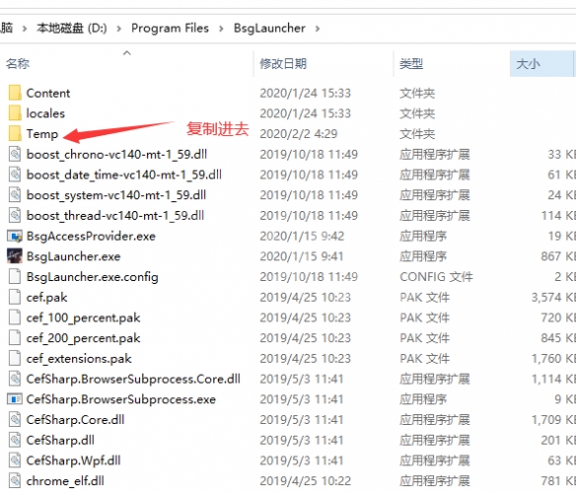The height and width of the screenshot is (493, 576).
Task: Go to 本地磁盘 (D:) breadcrumb
Action: (72, 29)
